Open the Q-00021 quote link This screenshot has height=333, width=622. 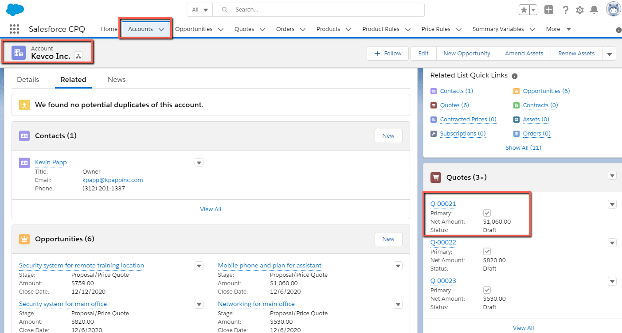click(x=443, y=204)
